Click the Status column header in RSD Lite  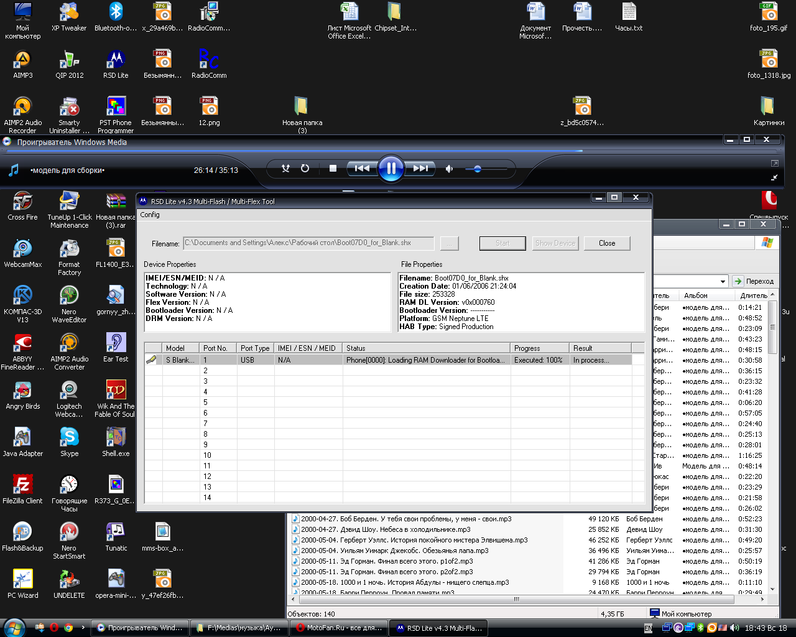(x=427, y=348)
